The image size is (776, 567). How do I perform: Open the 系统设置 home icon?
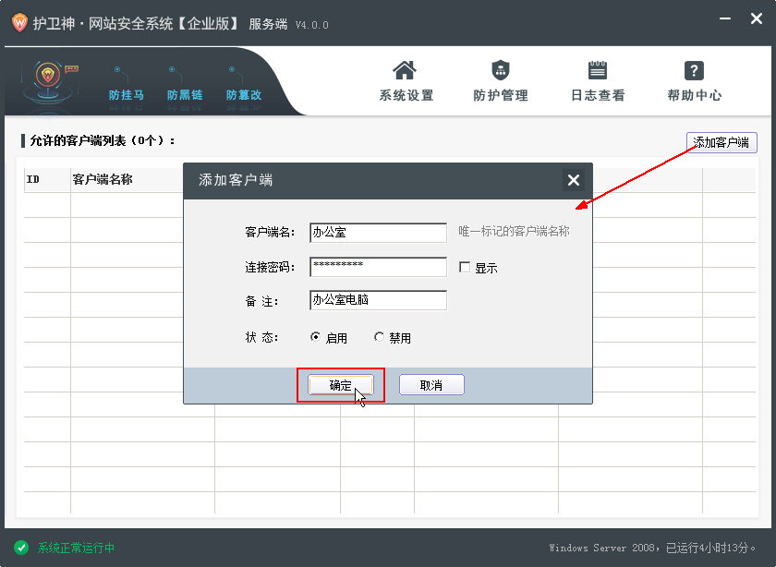pyautogui.click(x=405, y=71)
